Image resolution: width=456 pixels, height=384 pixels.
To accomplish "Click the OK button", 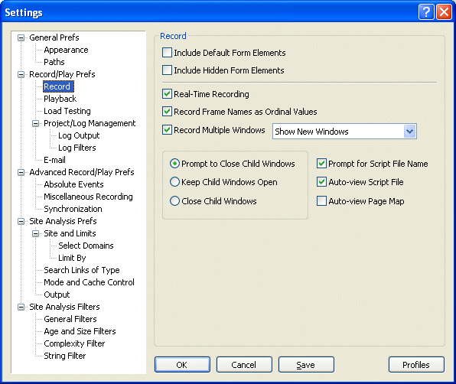I will 182,365.
